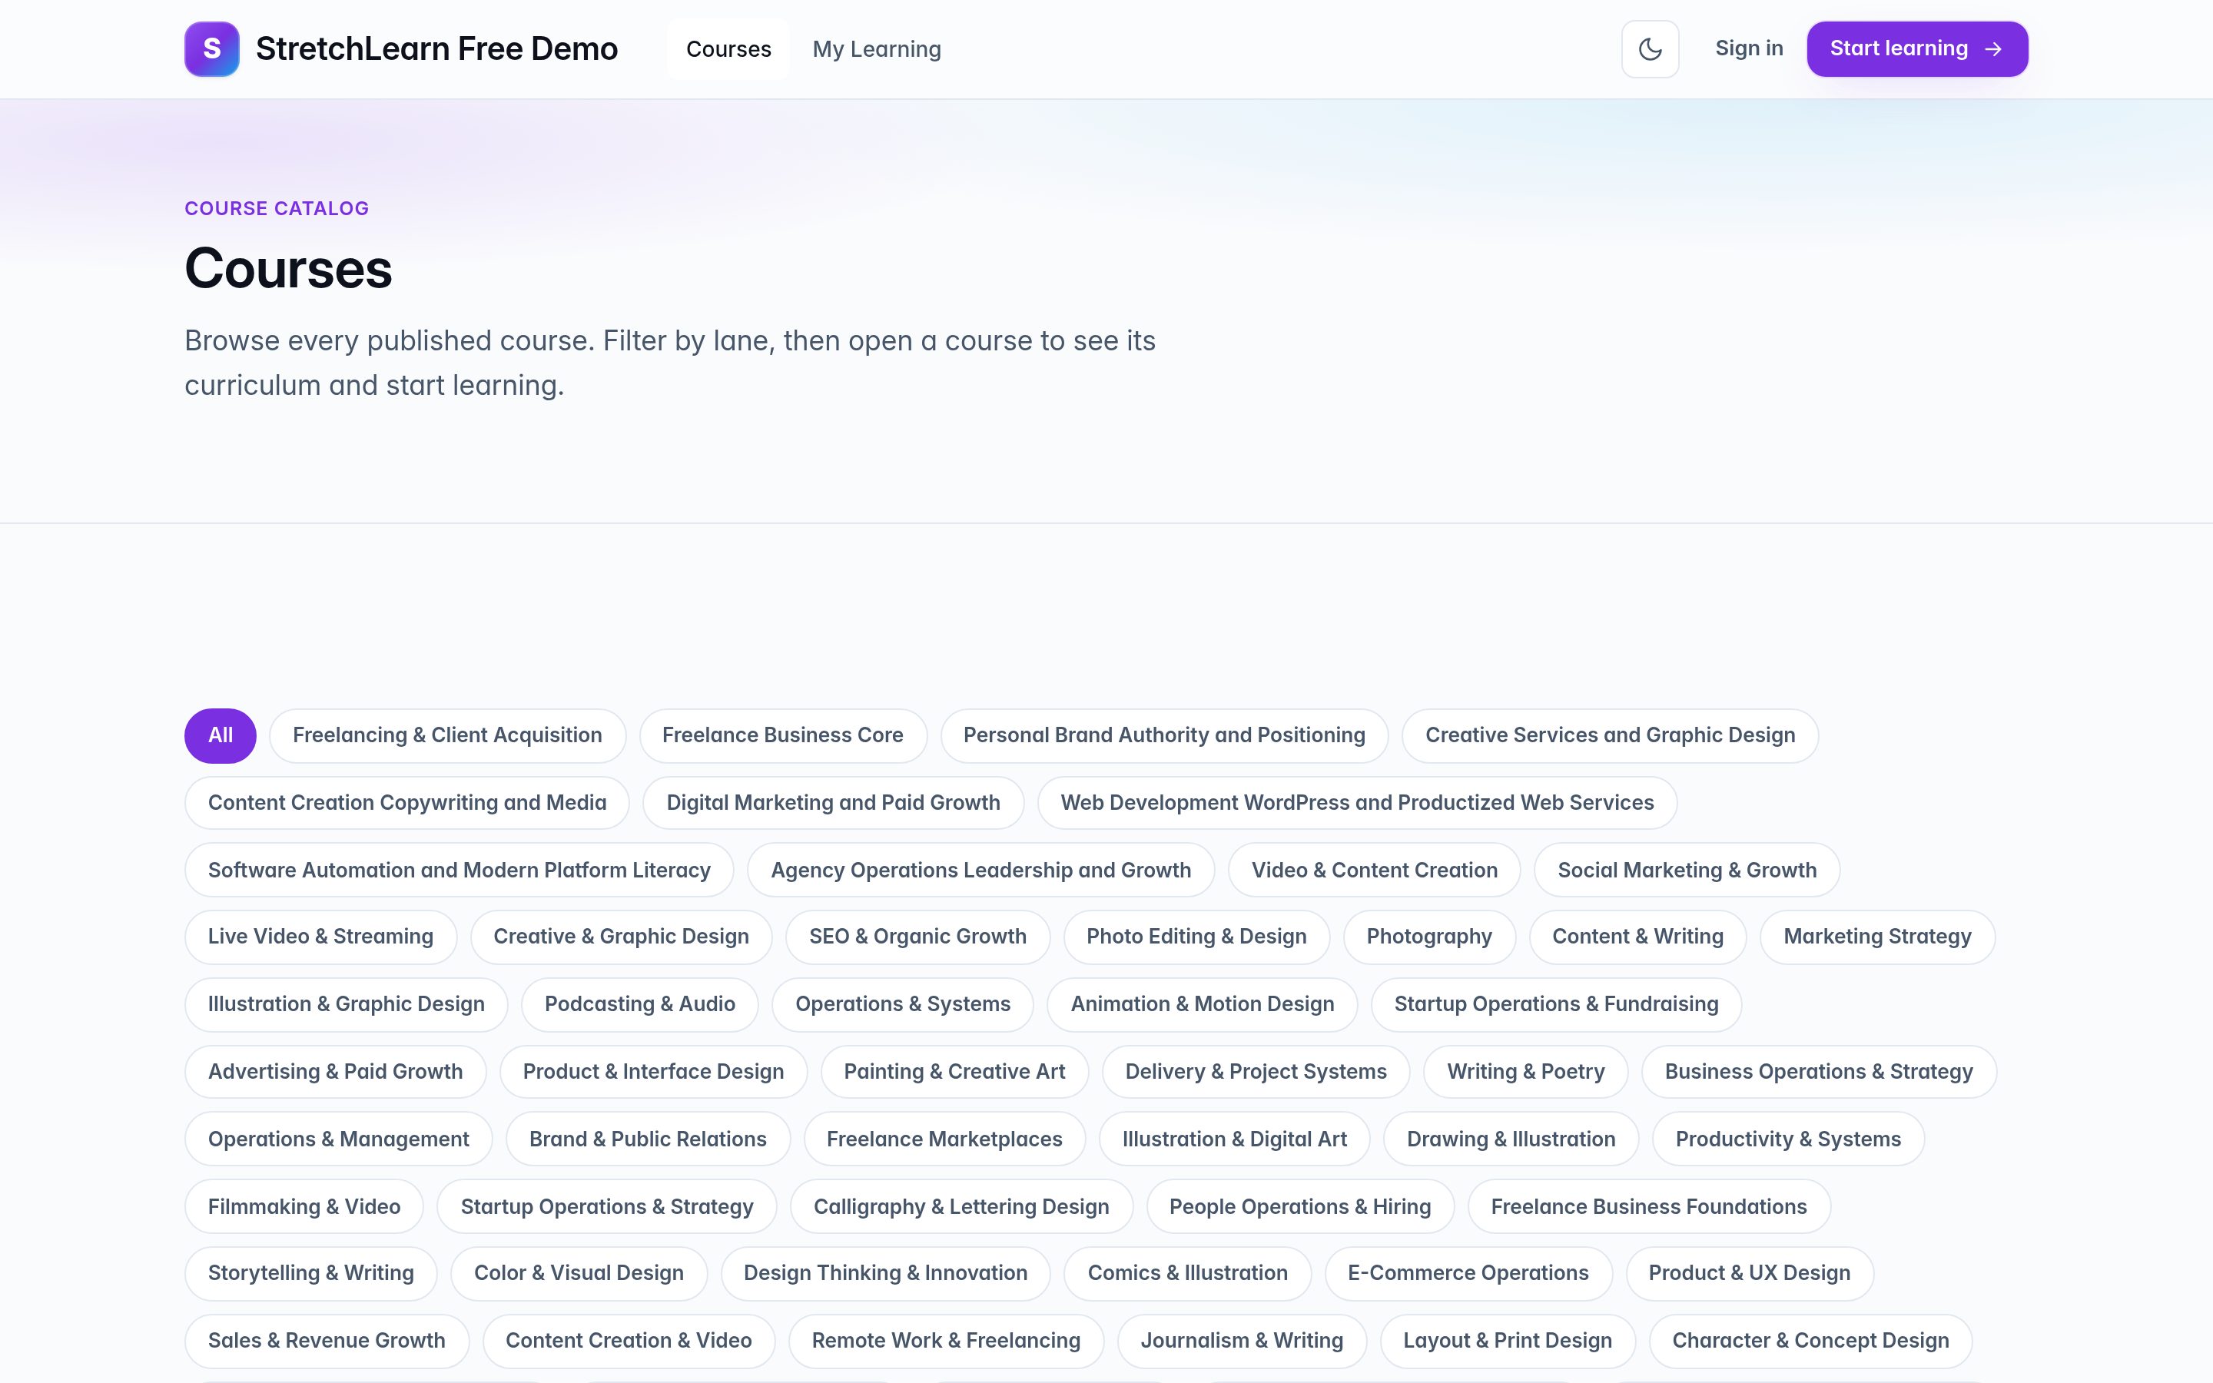2213x1383 pixels.
Task: Choose the Productivity & Systems filter
Action: [1788, 1139]
